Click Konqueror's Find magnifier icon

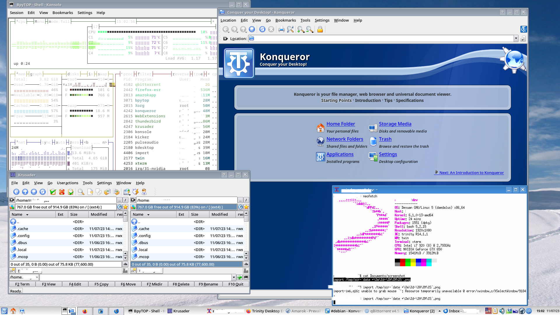tap(290, 29)
